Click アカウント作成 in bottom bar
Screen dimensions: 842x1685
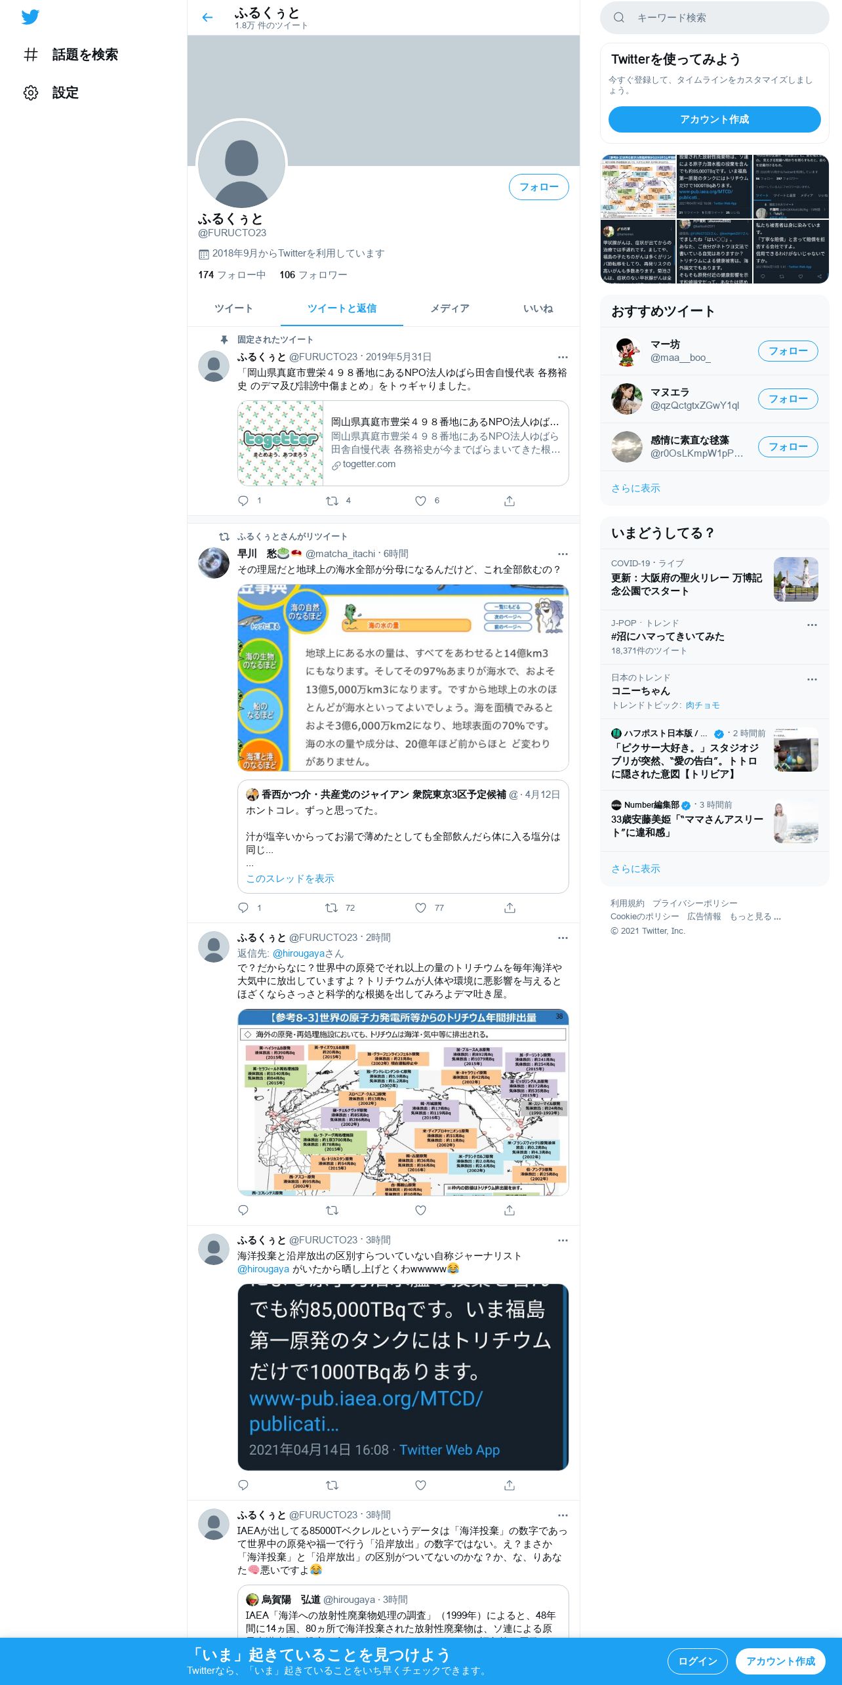click(780, 1661)
